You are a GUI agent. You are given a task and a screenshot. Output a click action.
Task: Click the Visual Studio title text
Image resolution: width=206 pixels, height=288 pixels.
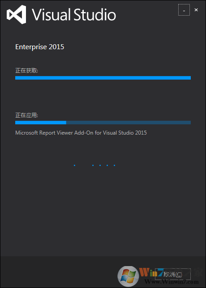tap(74, 14)
